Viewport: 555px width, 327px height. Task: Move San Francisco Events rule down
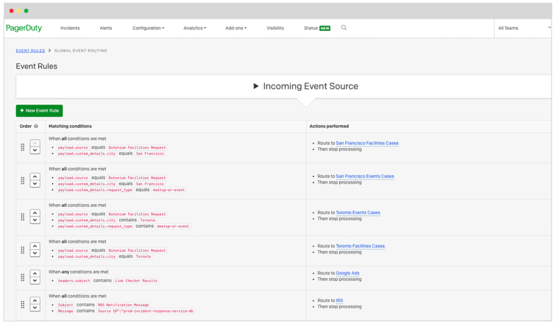(35, 184)
